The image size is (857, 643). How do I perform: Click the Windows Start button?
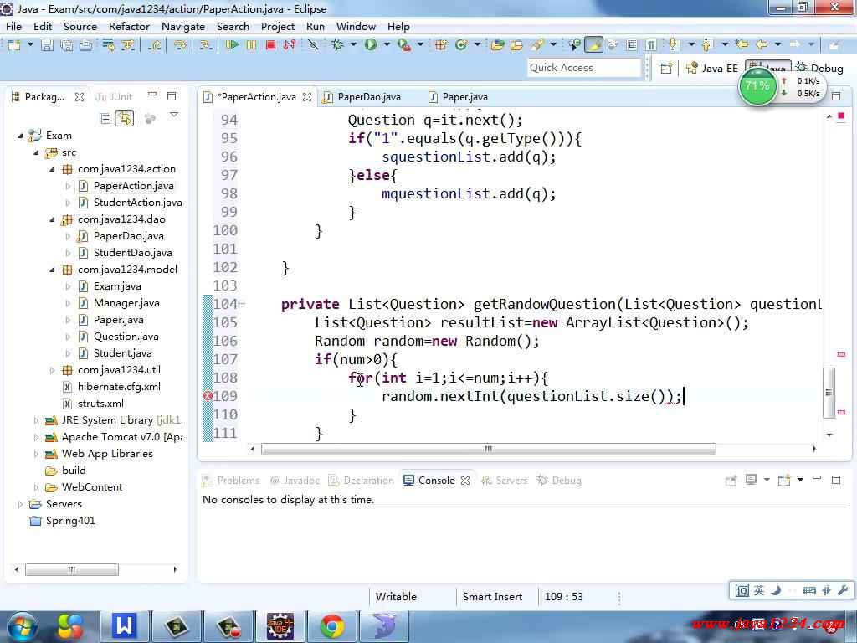tap(22, 626)
